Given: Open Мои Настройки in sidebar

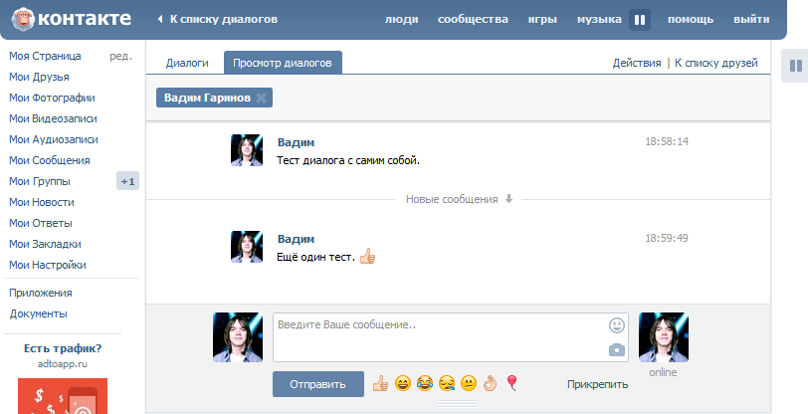Looking at the screenshot, I should click(48, 265).
